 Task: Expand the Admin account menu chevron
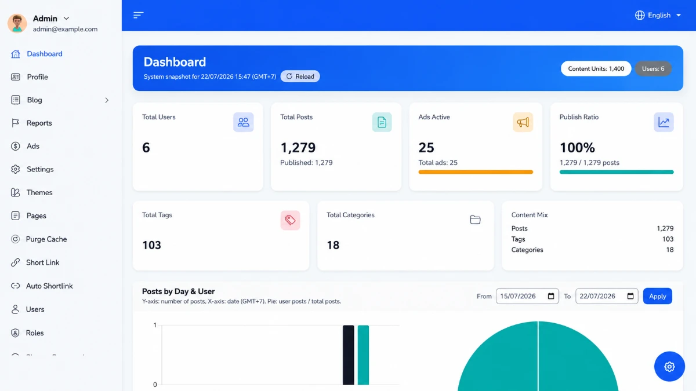(66, 19)
